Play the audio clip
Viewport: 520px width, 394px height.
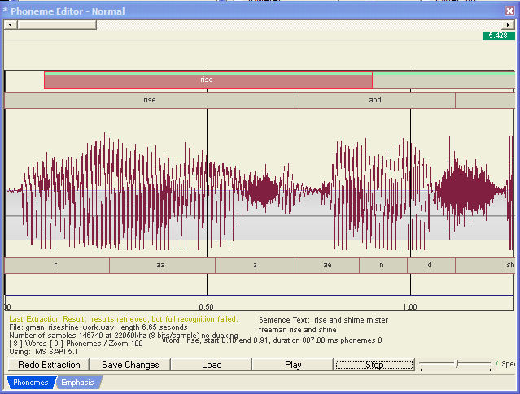pyautogui.click(x=293, y=365)
